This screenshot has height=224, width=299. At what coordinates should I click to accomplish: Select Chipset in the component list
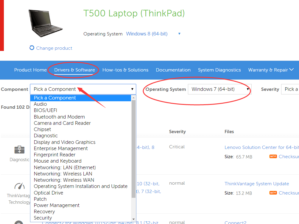tap(81, 129)
